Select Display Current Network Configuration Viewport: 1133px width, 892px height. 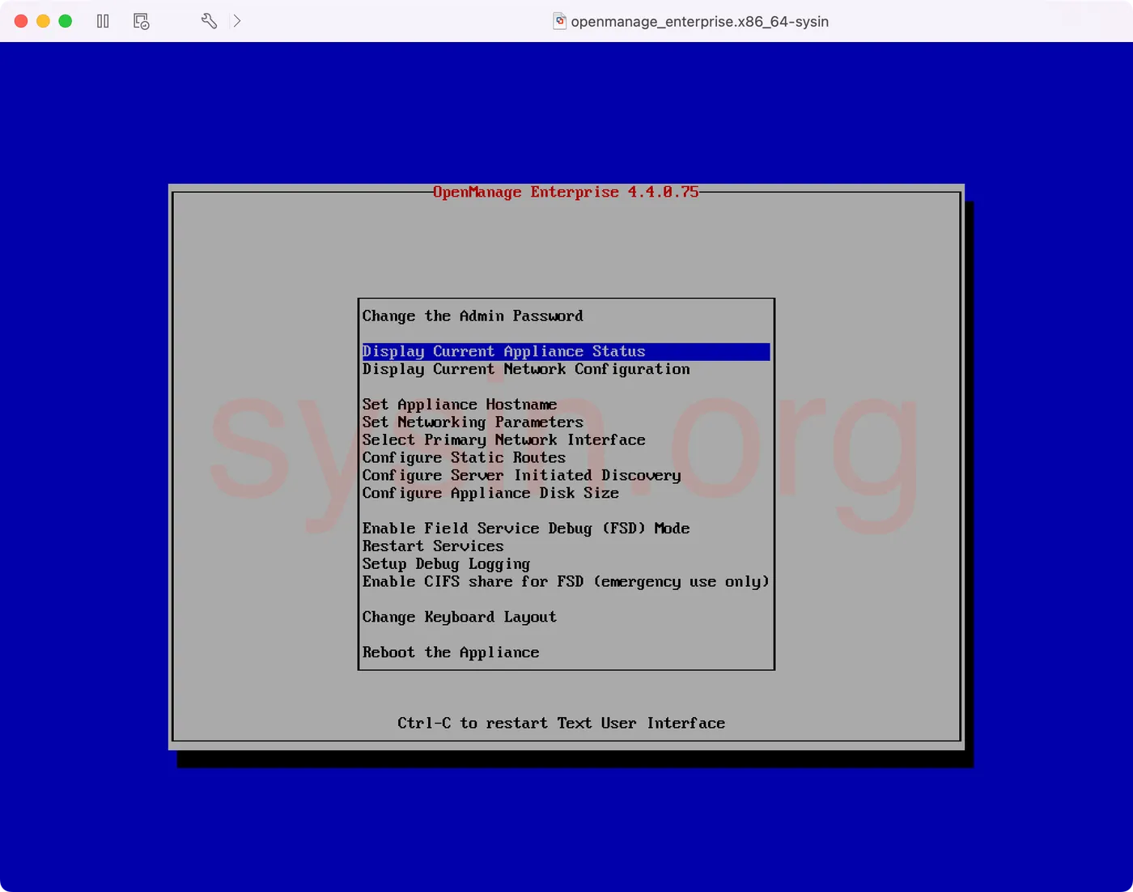point(526,369)
